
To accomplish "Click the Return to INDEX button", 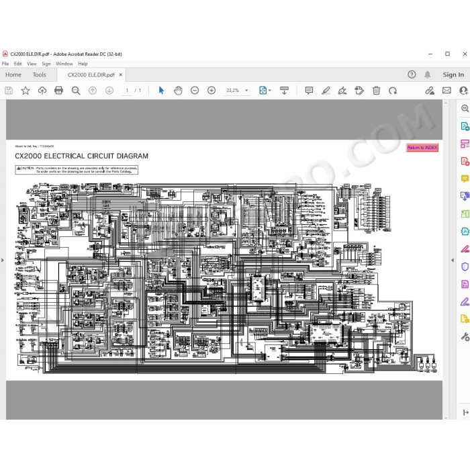I will (x=422, y=148).
